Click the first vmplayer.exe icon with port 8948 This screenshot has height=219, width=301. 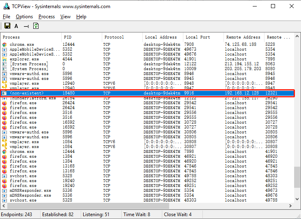click(5, 83)
